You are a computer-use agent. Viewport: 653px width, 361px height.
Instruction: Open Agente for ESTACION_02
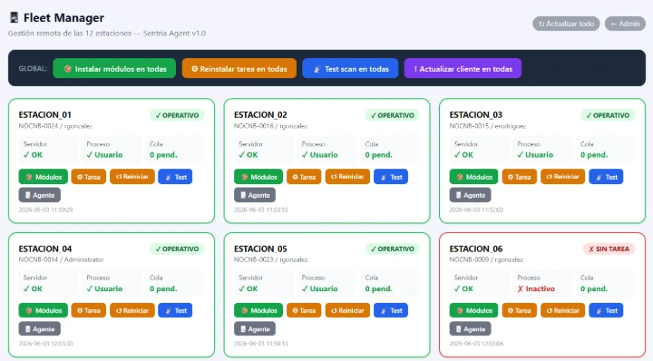[255, 195]
